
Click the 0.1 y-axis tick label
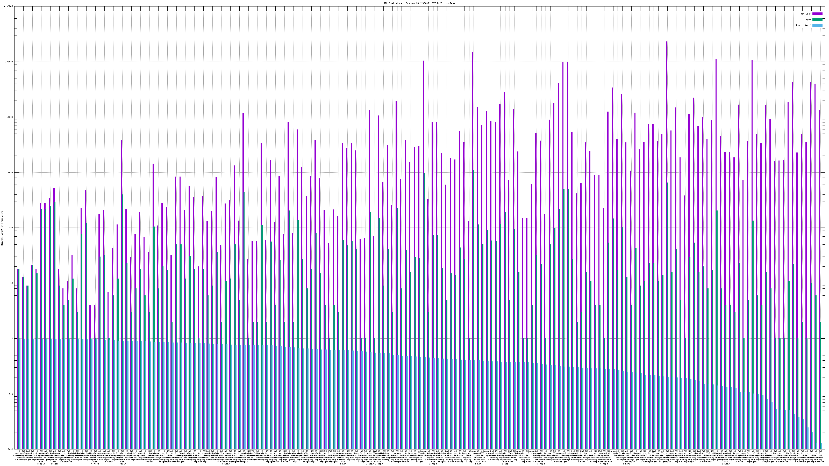coord(11,394)
